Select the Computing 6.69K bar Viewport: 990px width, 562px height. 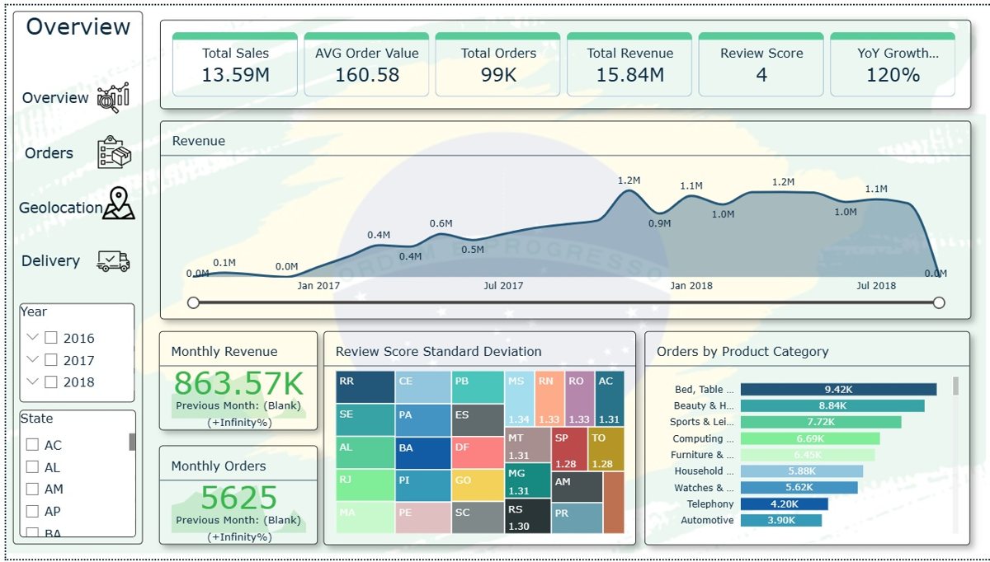tap(810, 438)
